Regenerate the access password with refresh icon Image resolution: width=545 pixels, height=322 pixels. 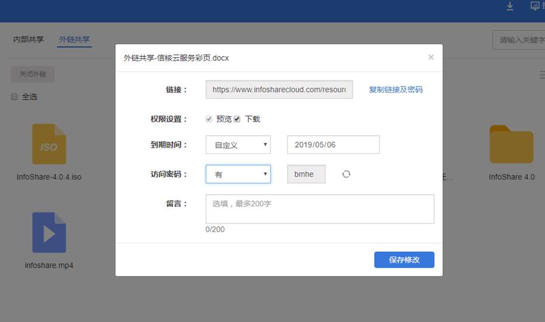(346, 174)
